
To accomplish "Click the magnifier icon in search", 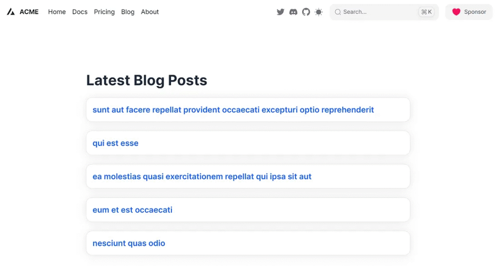I will point(337,12).
